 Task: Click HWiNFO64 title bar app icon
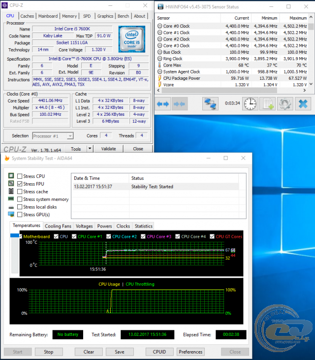pyautogui.click(x=160, y=7)
